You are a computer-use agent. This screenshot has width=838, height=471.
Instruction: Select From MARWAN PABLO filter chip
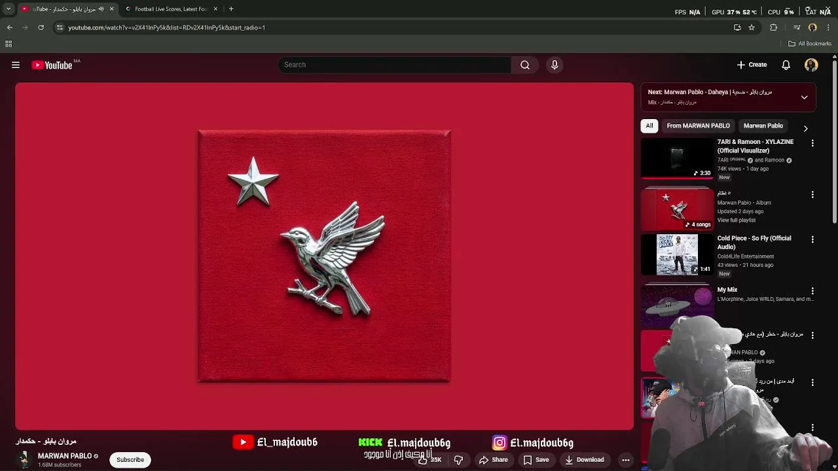(698, 126)
